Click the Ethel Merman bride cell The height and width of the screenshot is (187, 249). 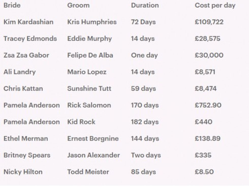click(25, 138)
